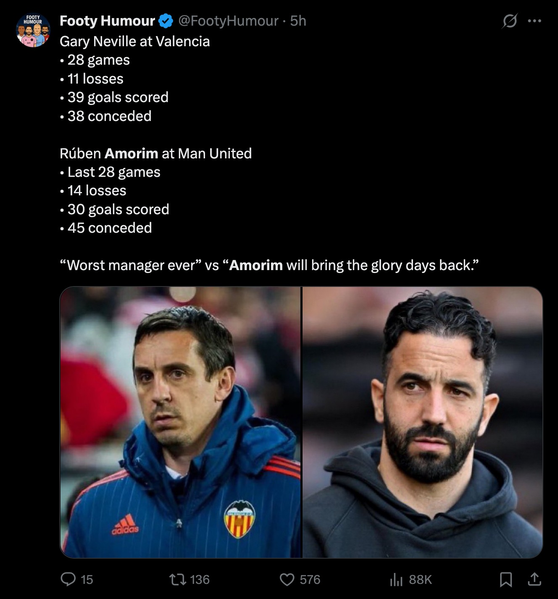Open Gary Neville photo on left

click(x=181, y=422)
